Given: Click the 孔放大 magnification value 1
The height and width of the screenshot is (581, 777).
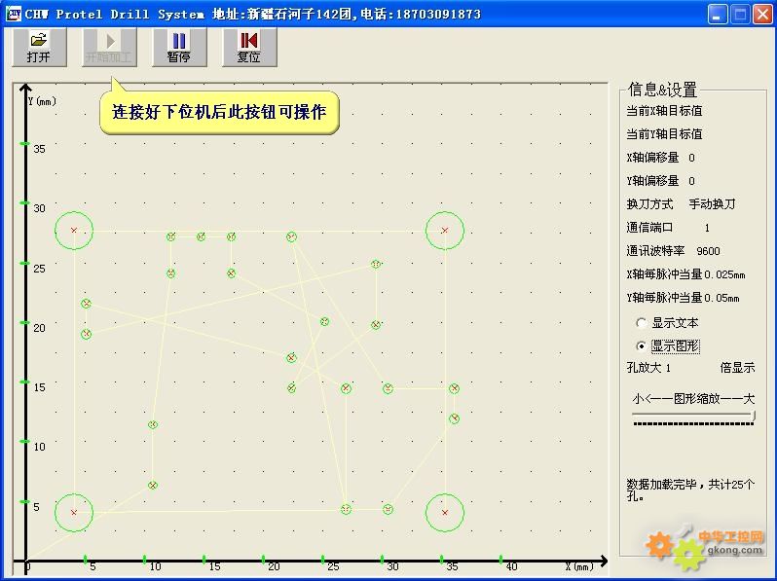Looking at the screenshot, I should click(668, 368).
